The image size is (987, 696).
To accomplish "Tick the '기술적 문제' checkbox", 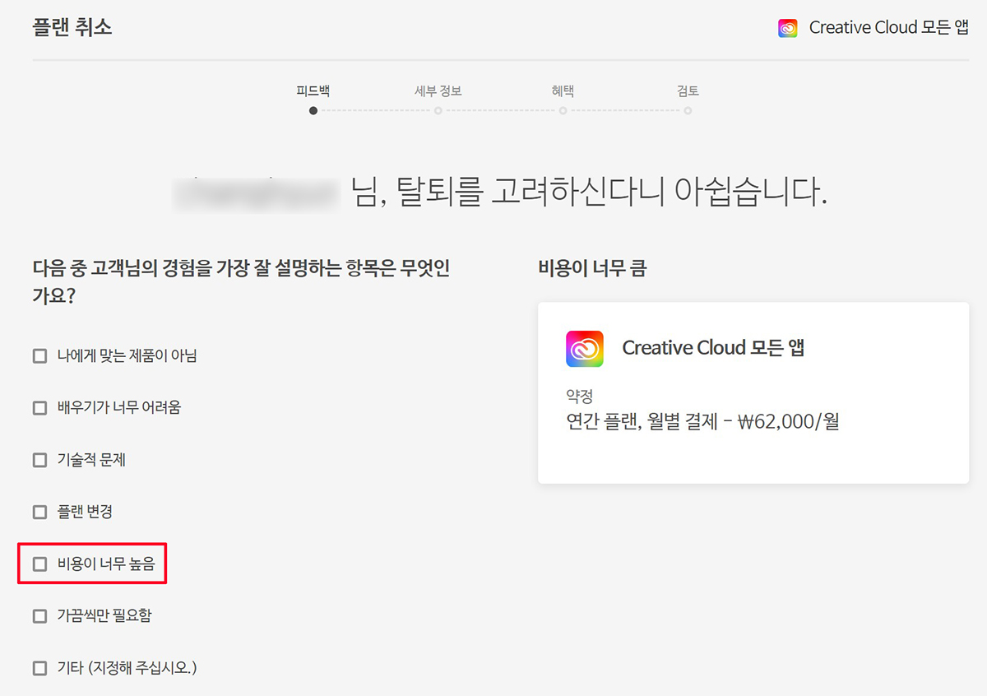I will (39, 460).
